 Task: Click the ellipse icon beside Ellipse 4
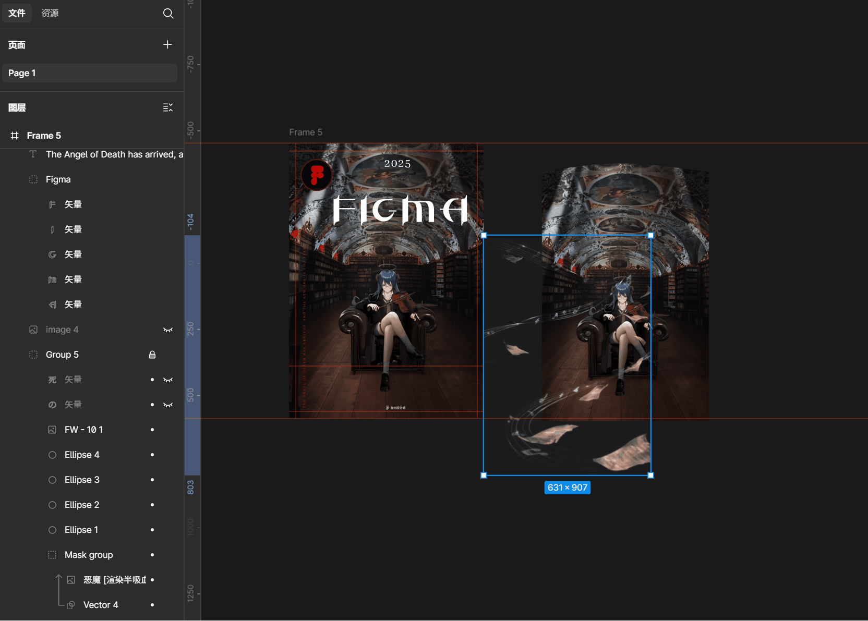click(52, 455)
